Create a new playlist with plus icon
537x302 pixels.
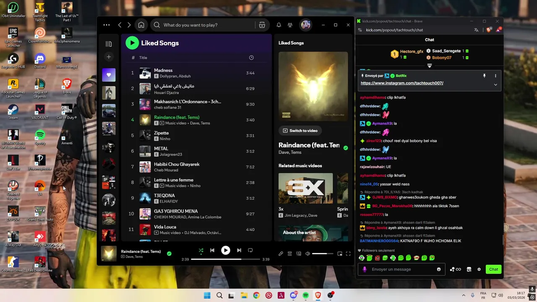point(109,57)
